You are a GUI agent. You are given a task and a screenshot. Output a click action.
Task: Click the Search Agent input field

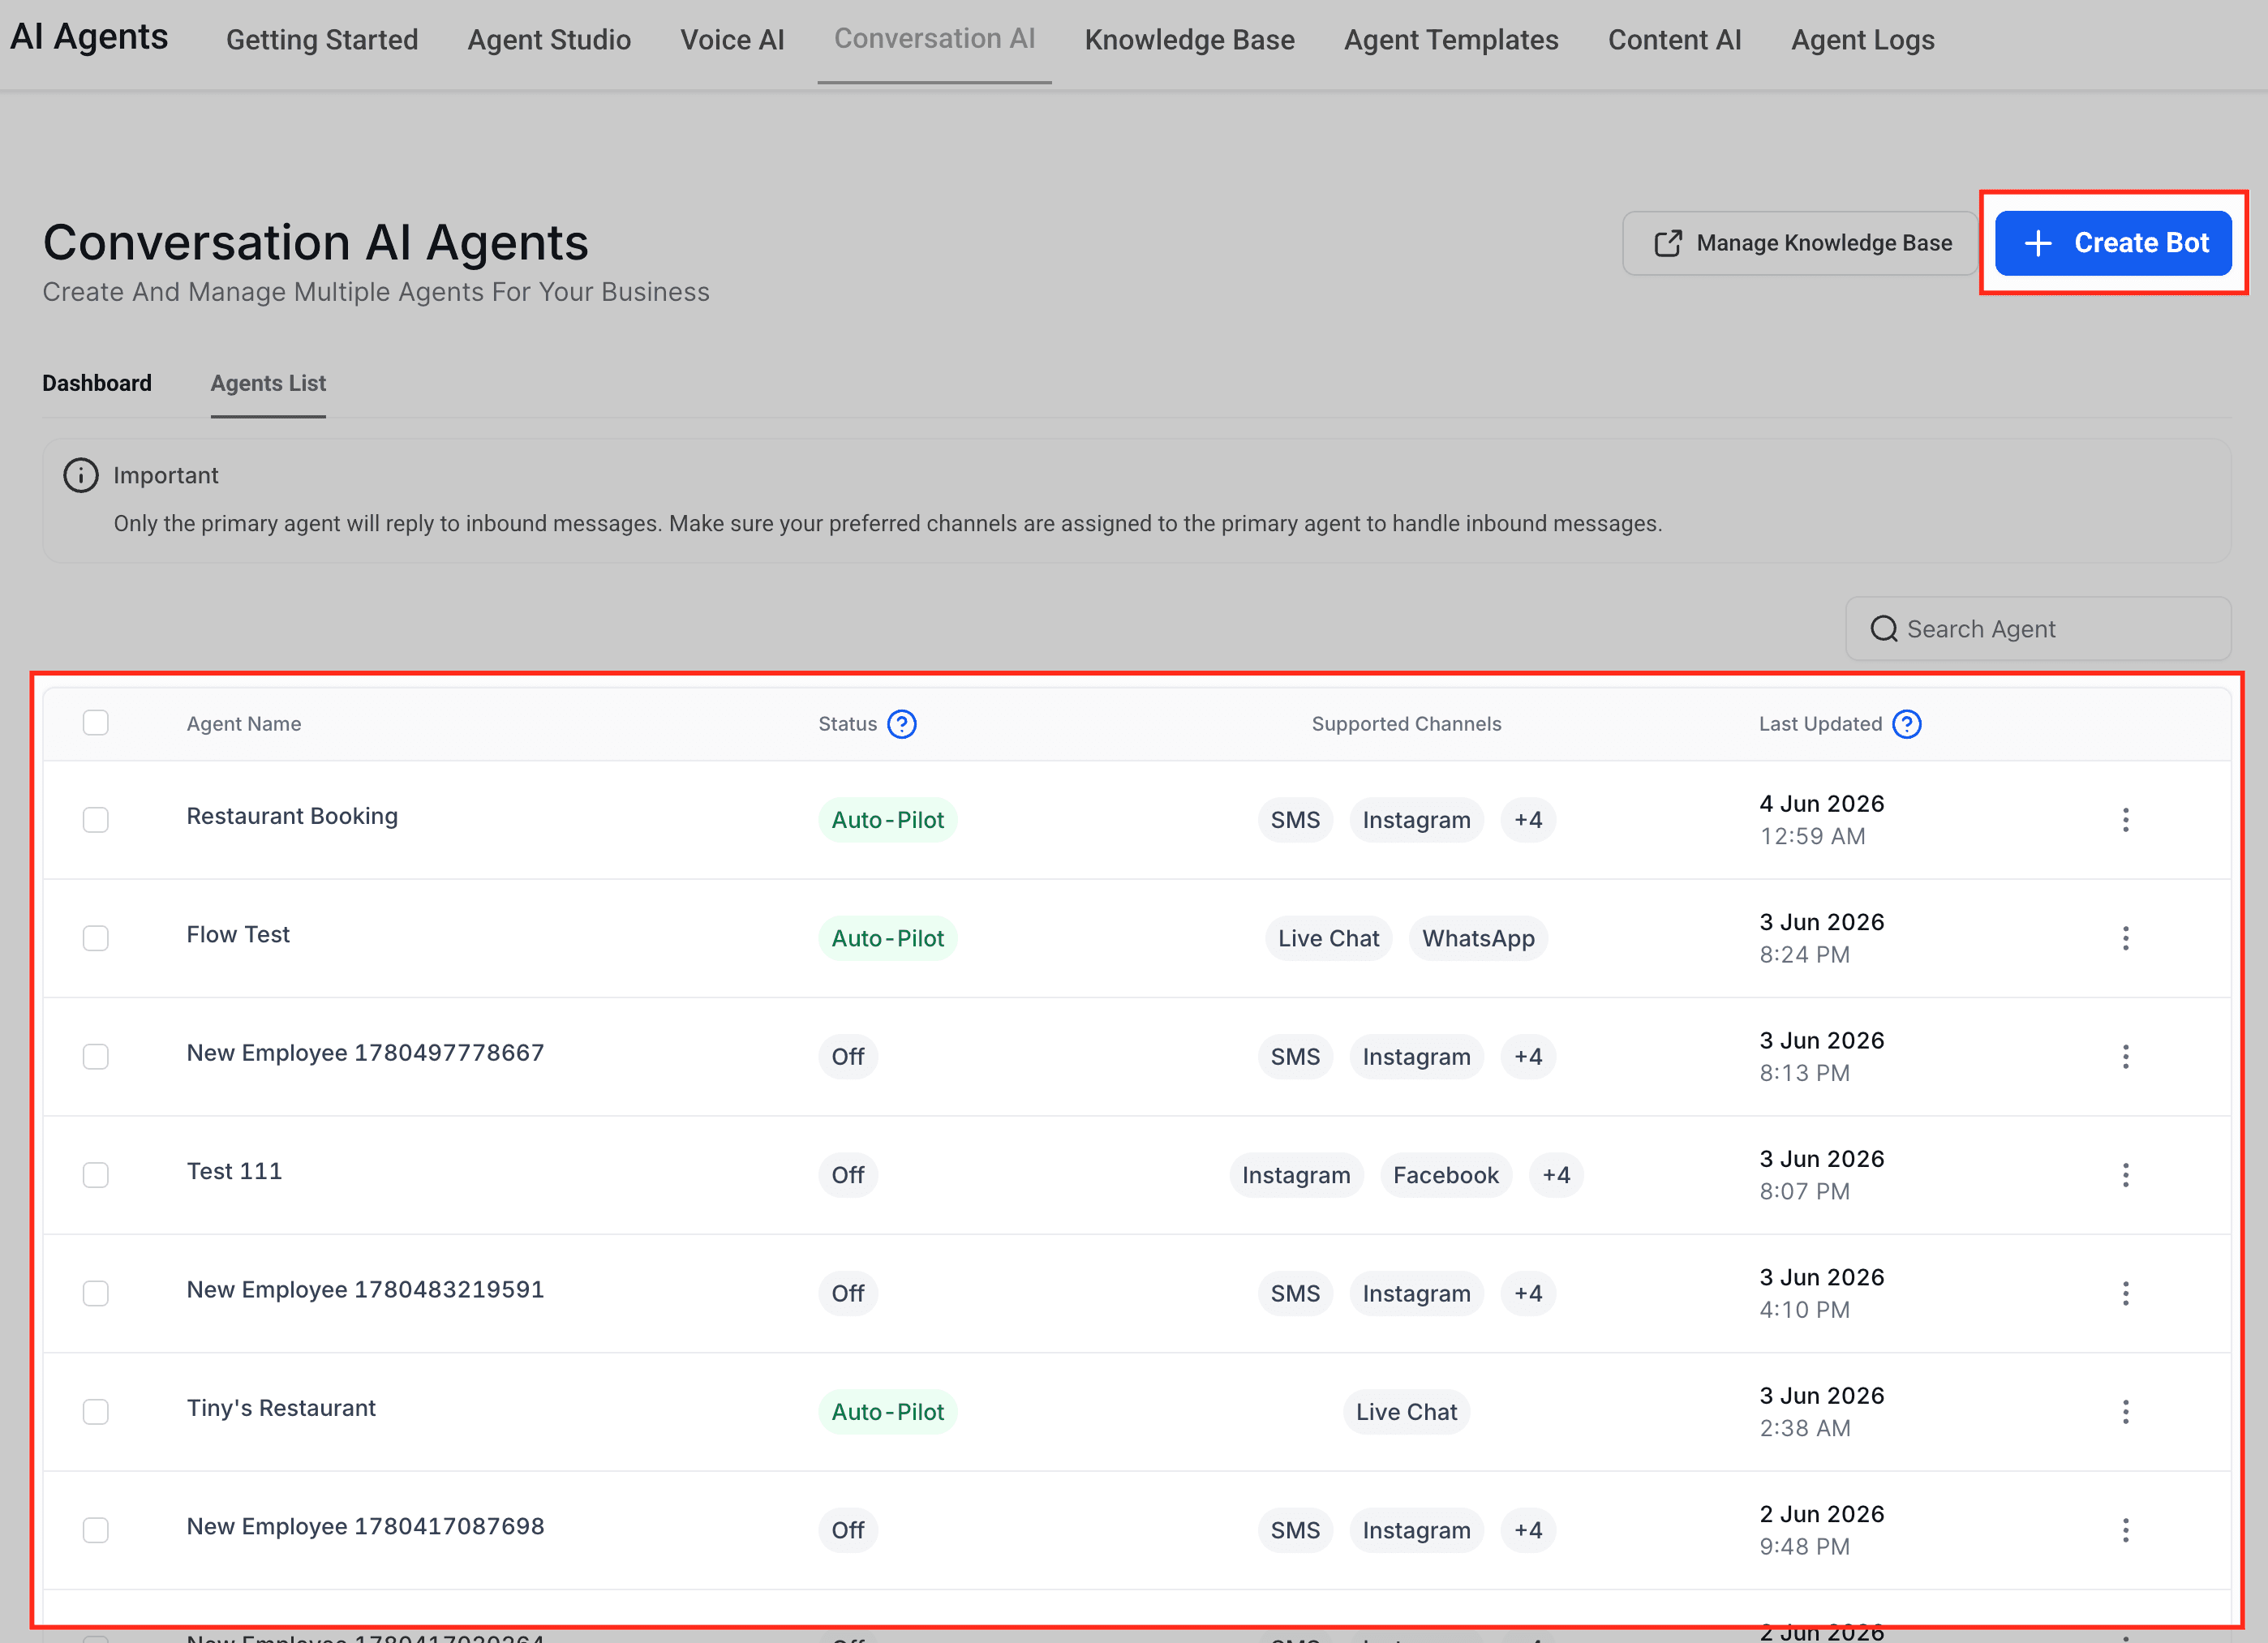[2038, 629]
